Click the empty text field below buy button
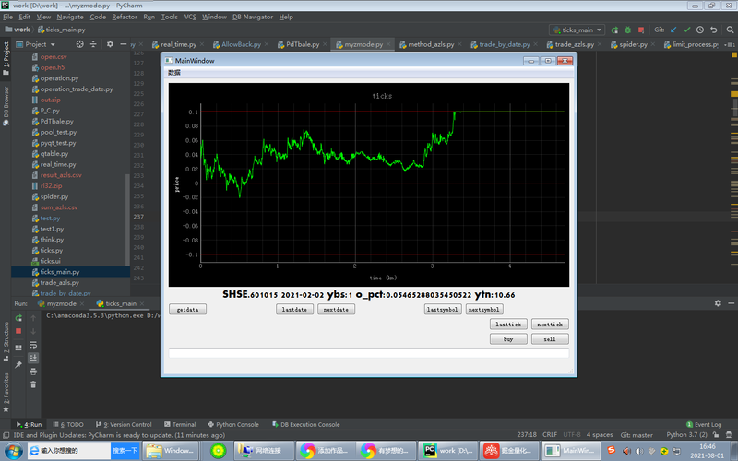This screenshot has height=461, width=738. (x=368, y=353)
